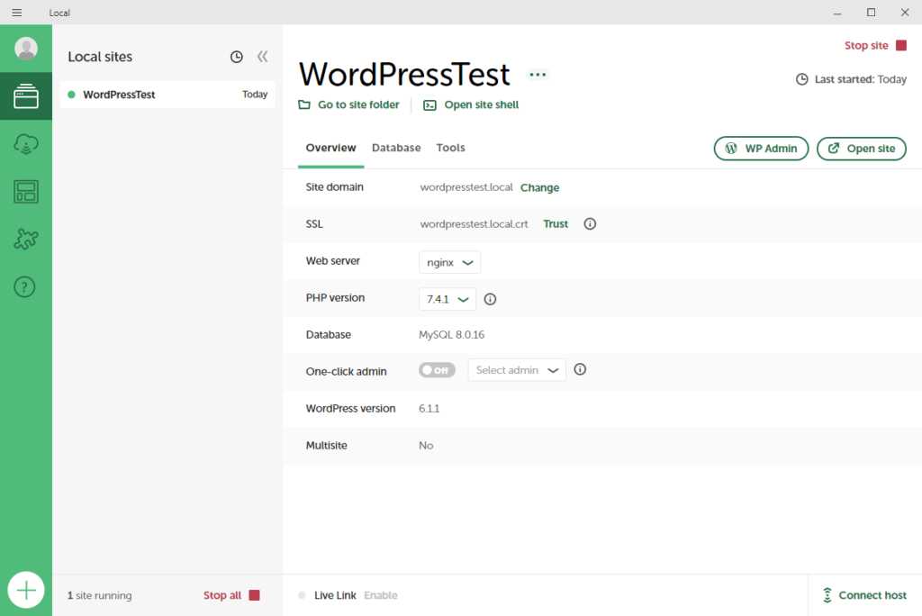The width and height of the screenshot is (922, 616).
Task: Open the Blueprints sidebar icon
Action: [26, 192]
